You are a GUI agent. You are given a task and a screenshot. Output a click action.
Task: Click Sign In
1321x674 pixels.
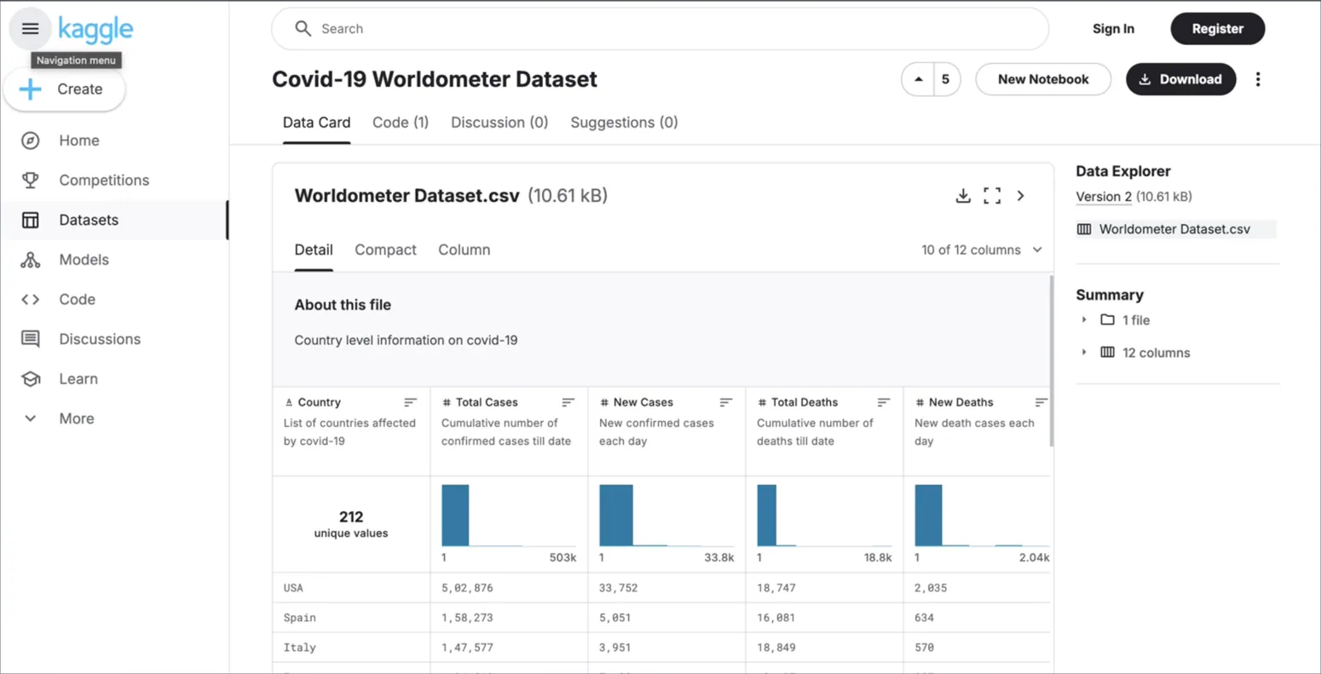click(x=1113, y=29)
